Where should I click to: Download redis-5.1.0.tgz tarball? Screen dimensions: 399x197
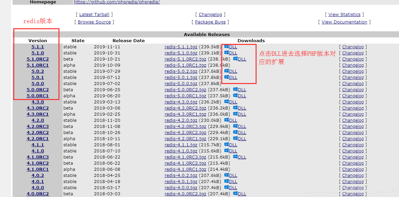point(181,53)
